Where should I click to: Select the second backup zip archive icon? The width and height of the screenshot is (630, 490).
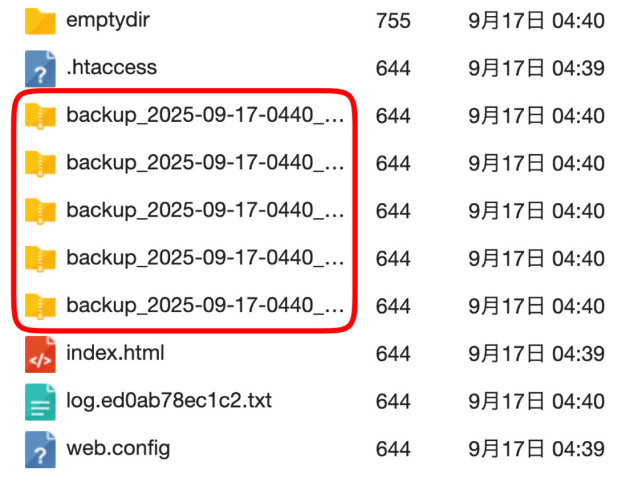pos(40,164)
